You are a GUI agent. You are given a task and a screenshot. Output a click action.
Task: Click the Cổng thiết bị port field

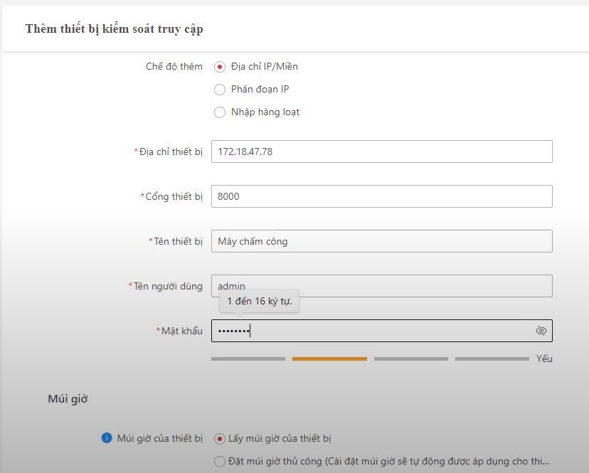[381, 196]
